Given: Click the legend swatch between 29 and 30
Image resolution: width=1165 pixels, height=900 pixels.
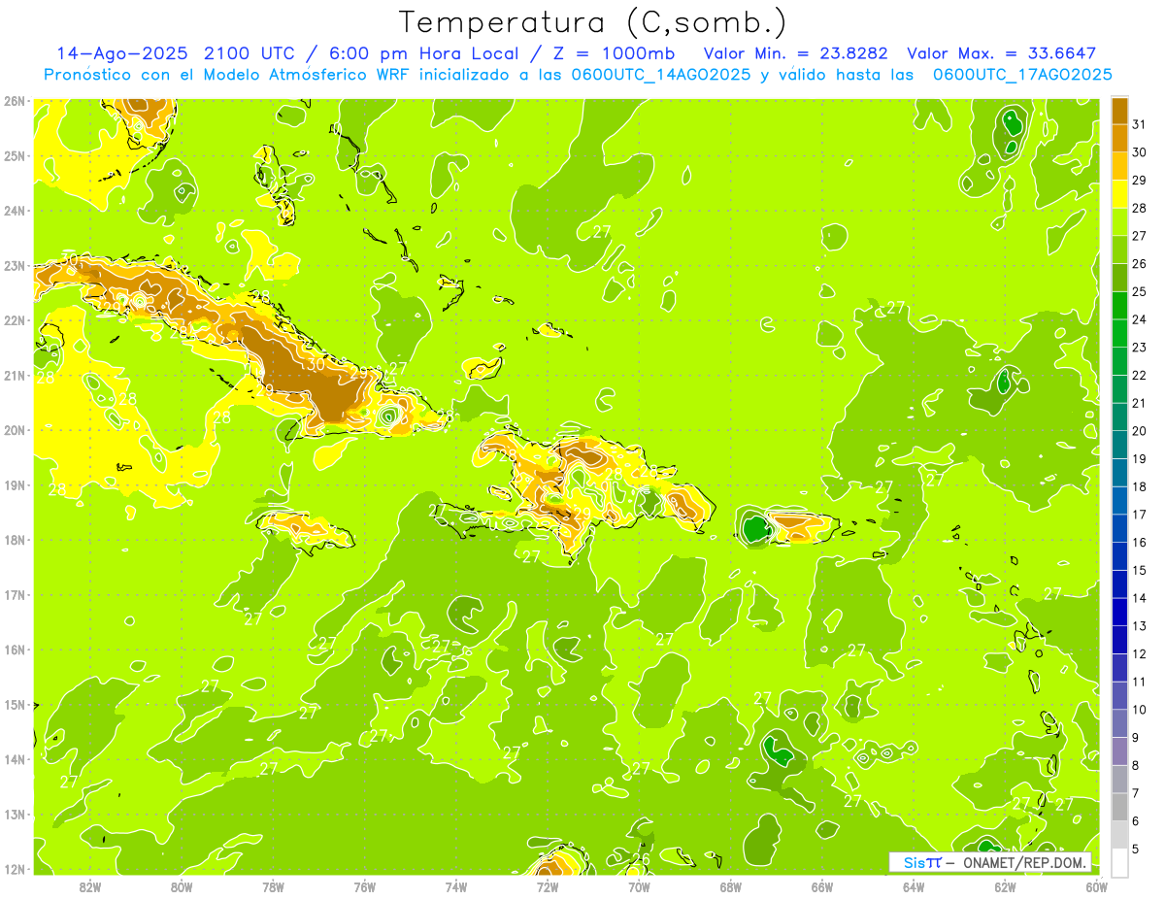Looking at the screenshot, I should [x=1119, y=165].
